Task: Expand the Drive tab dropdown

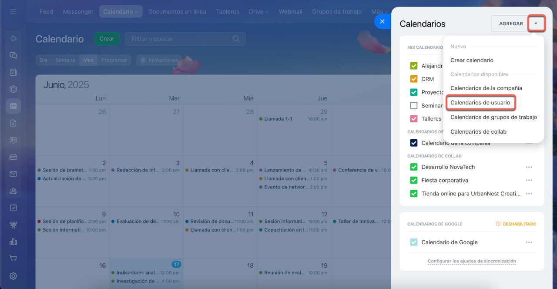Action: tap(266, 12)
